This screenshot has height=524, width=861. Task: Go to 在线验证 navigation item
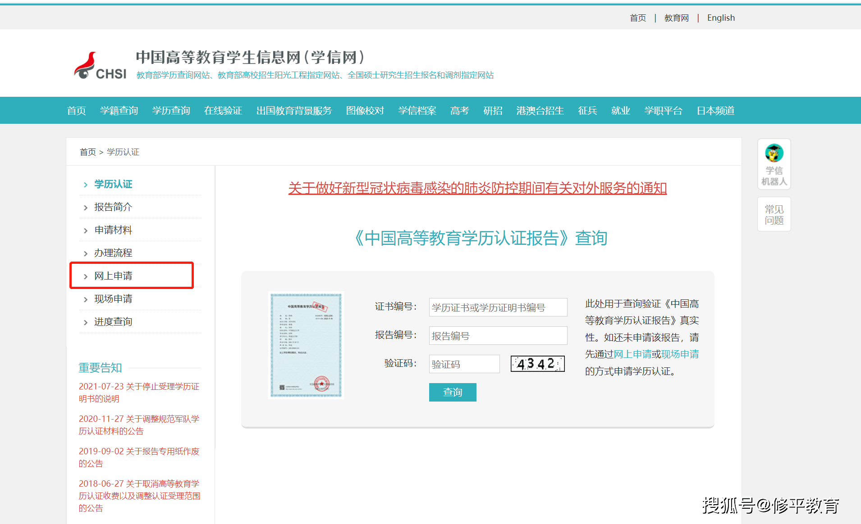click(223, 111)
